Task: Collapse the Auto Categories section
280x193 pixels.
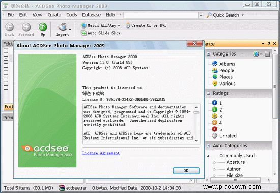Action: pyautogui.click(x=208, y=146)
